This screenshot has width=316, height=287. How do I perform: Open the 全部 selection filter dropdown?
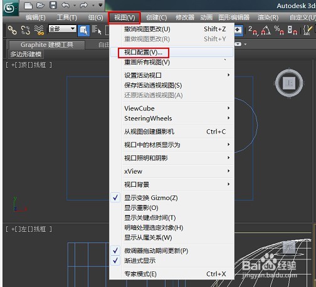pos(62,29)
